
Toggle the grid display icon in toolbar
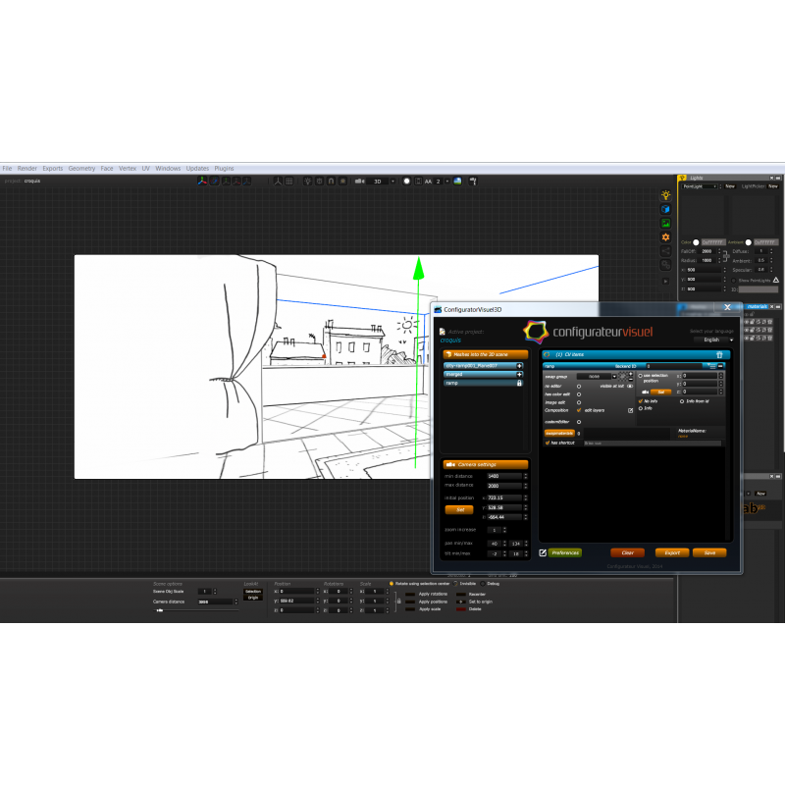[x=288, y=181]
